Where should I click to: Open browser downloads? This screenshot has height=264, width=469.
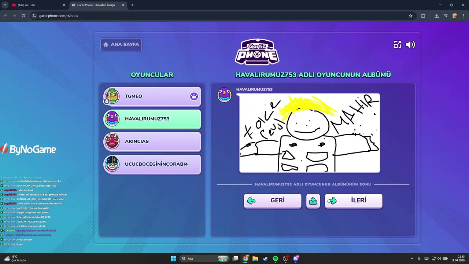coord(436,16)
